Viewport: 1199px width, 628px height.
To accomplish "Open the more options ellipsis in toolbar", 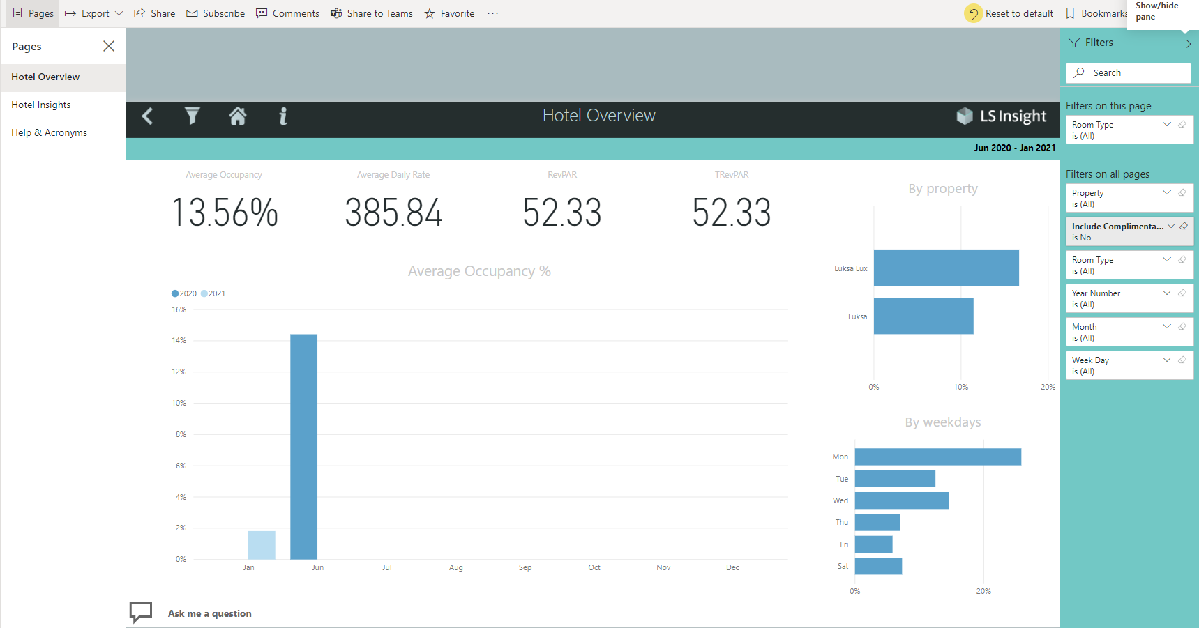I will pos(492,13).
